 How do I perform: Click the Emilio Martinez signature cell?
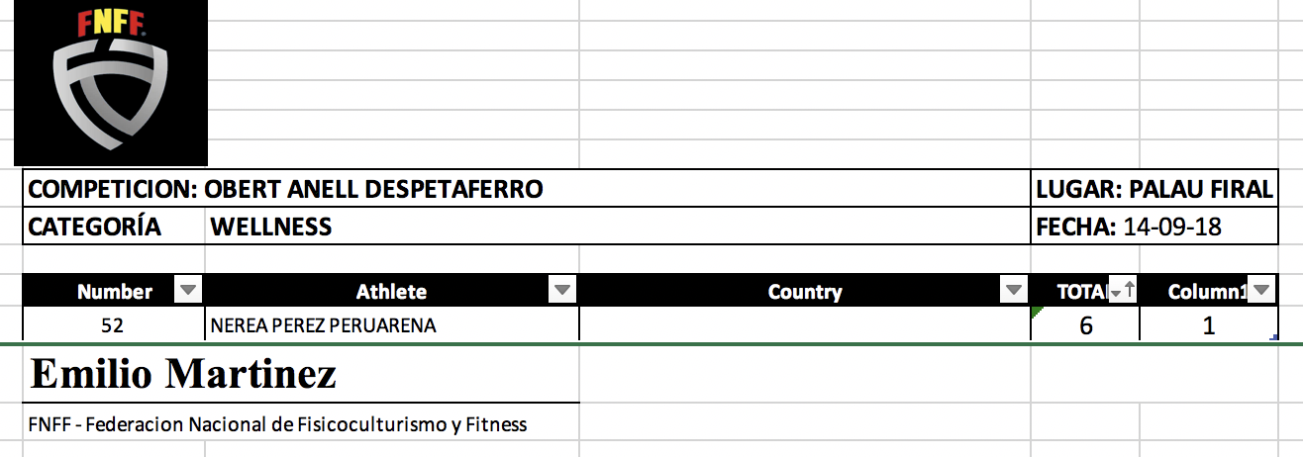click(184, 374)
